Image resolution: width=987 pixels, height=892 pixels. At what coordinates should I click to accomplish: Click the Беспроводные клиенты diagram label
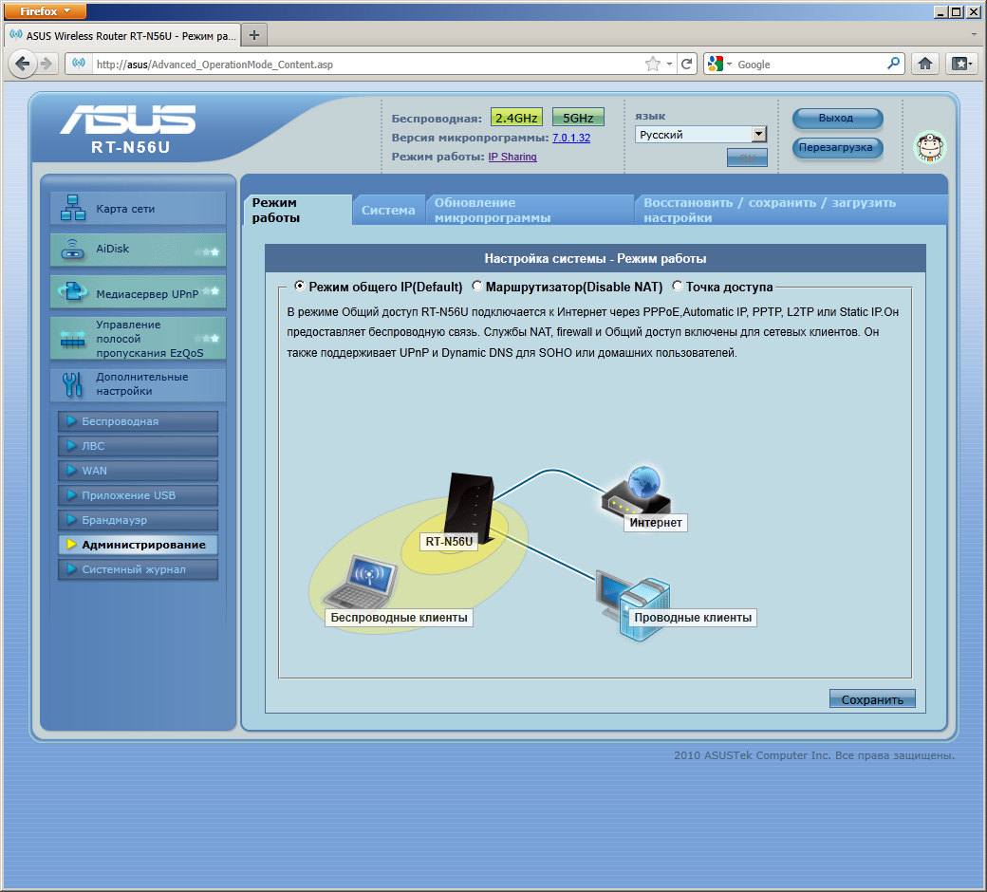[400, 618]
